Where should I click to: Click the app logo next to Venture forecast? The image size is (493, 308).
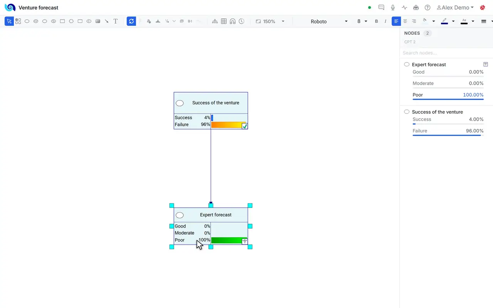[10, 7]
